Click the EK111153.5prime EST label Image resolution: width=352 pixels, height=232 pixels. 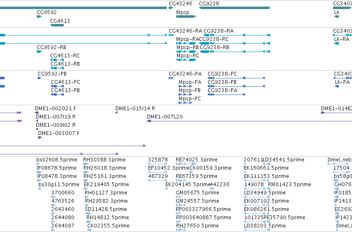[266, 176]
